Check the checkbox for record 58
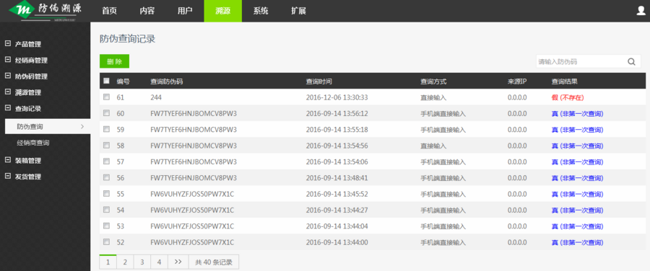Image resolution: width=650 pixels, height=271 pixels. 107,145
